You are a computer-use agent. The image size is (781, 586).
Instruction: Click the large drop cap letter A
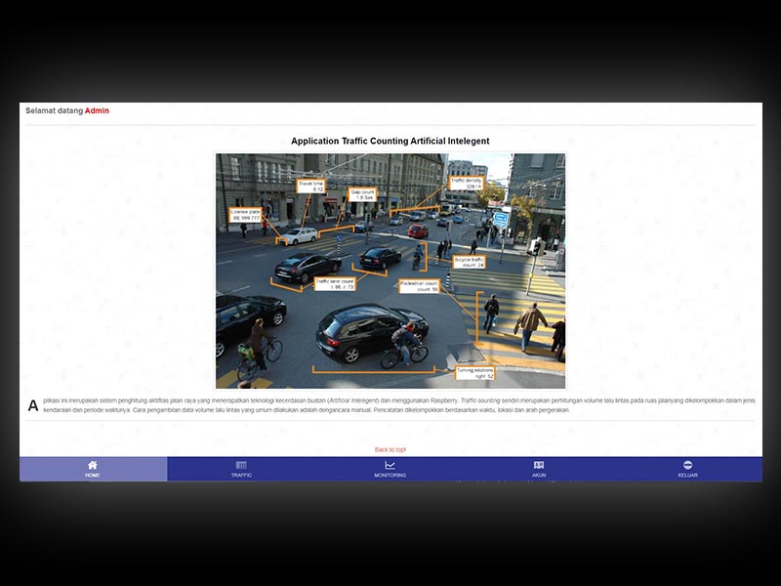33,405
